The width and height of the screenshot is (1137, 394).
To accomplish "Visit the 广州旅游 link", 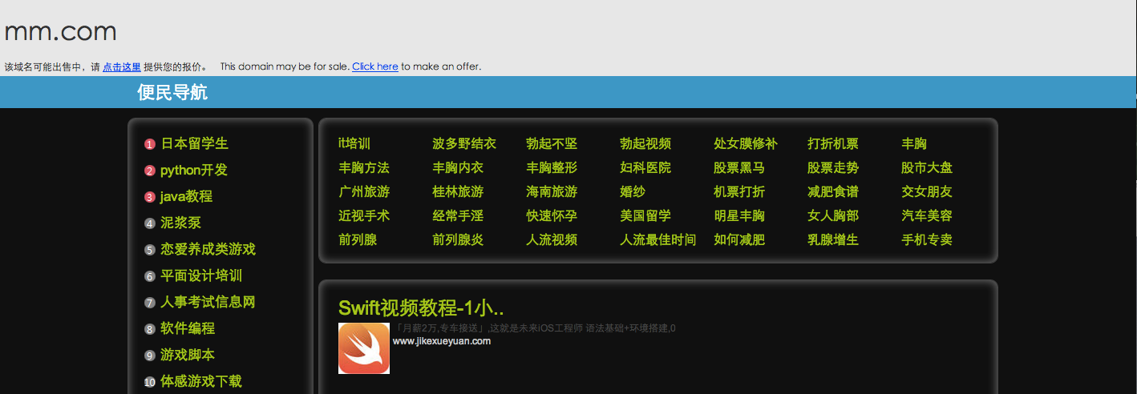I will [x=364, y=191].
